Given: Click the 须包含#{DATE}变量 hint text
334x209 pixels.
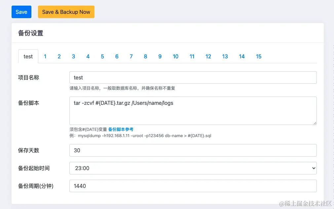Looking at the screenshot, I should (88, 129).
